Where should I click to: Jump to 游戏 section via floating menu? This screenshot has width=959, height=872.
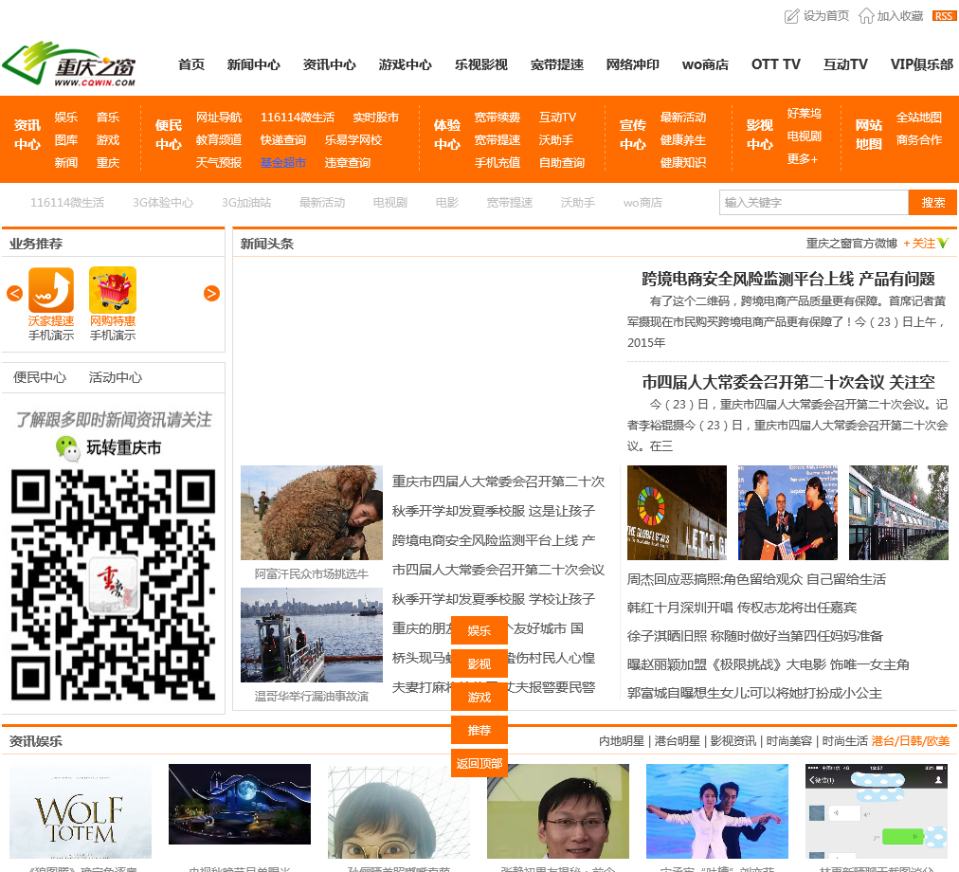tap(479, 697)
